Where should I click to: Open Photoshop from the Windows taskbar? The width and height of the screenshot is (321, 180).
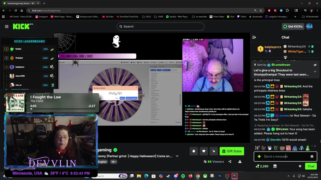(220, 176)
